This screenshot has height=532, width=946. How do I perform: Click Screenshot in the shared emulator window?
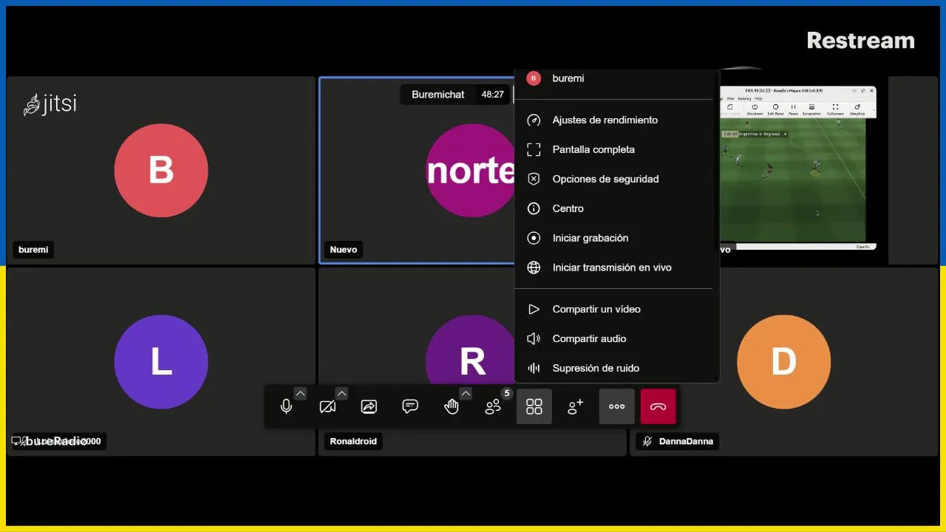811,109
